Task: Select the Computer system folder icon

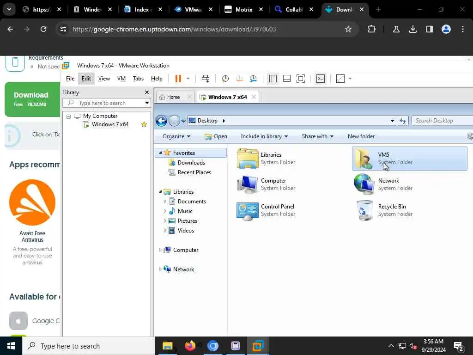Action: click(x=248, y=184)
